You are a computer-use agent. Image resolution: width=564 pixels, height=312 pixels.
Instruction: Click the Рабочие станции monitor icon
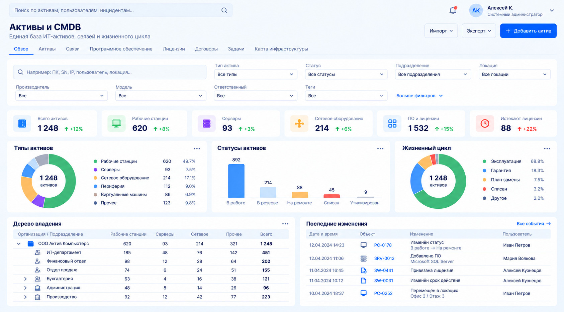[x=116, y=123]
